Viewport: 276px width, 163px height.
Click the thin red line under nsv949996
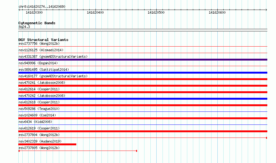[x=143, y=66]
